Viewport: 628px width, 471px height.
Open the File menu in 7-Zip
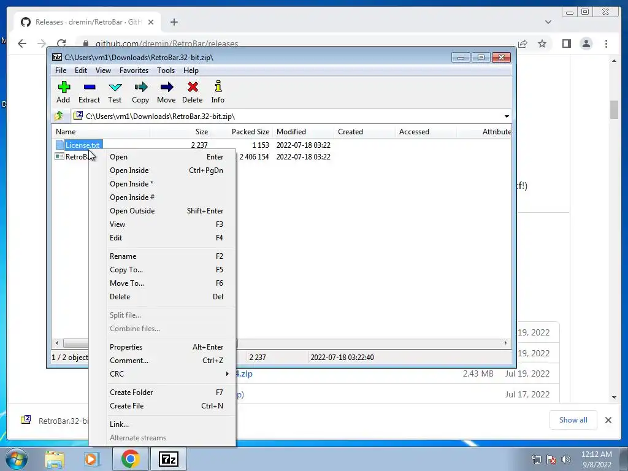click(x=61, y=71)
